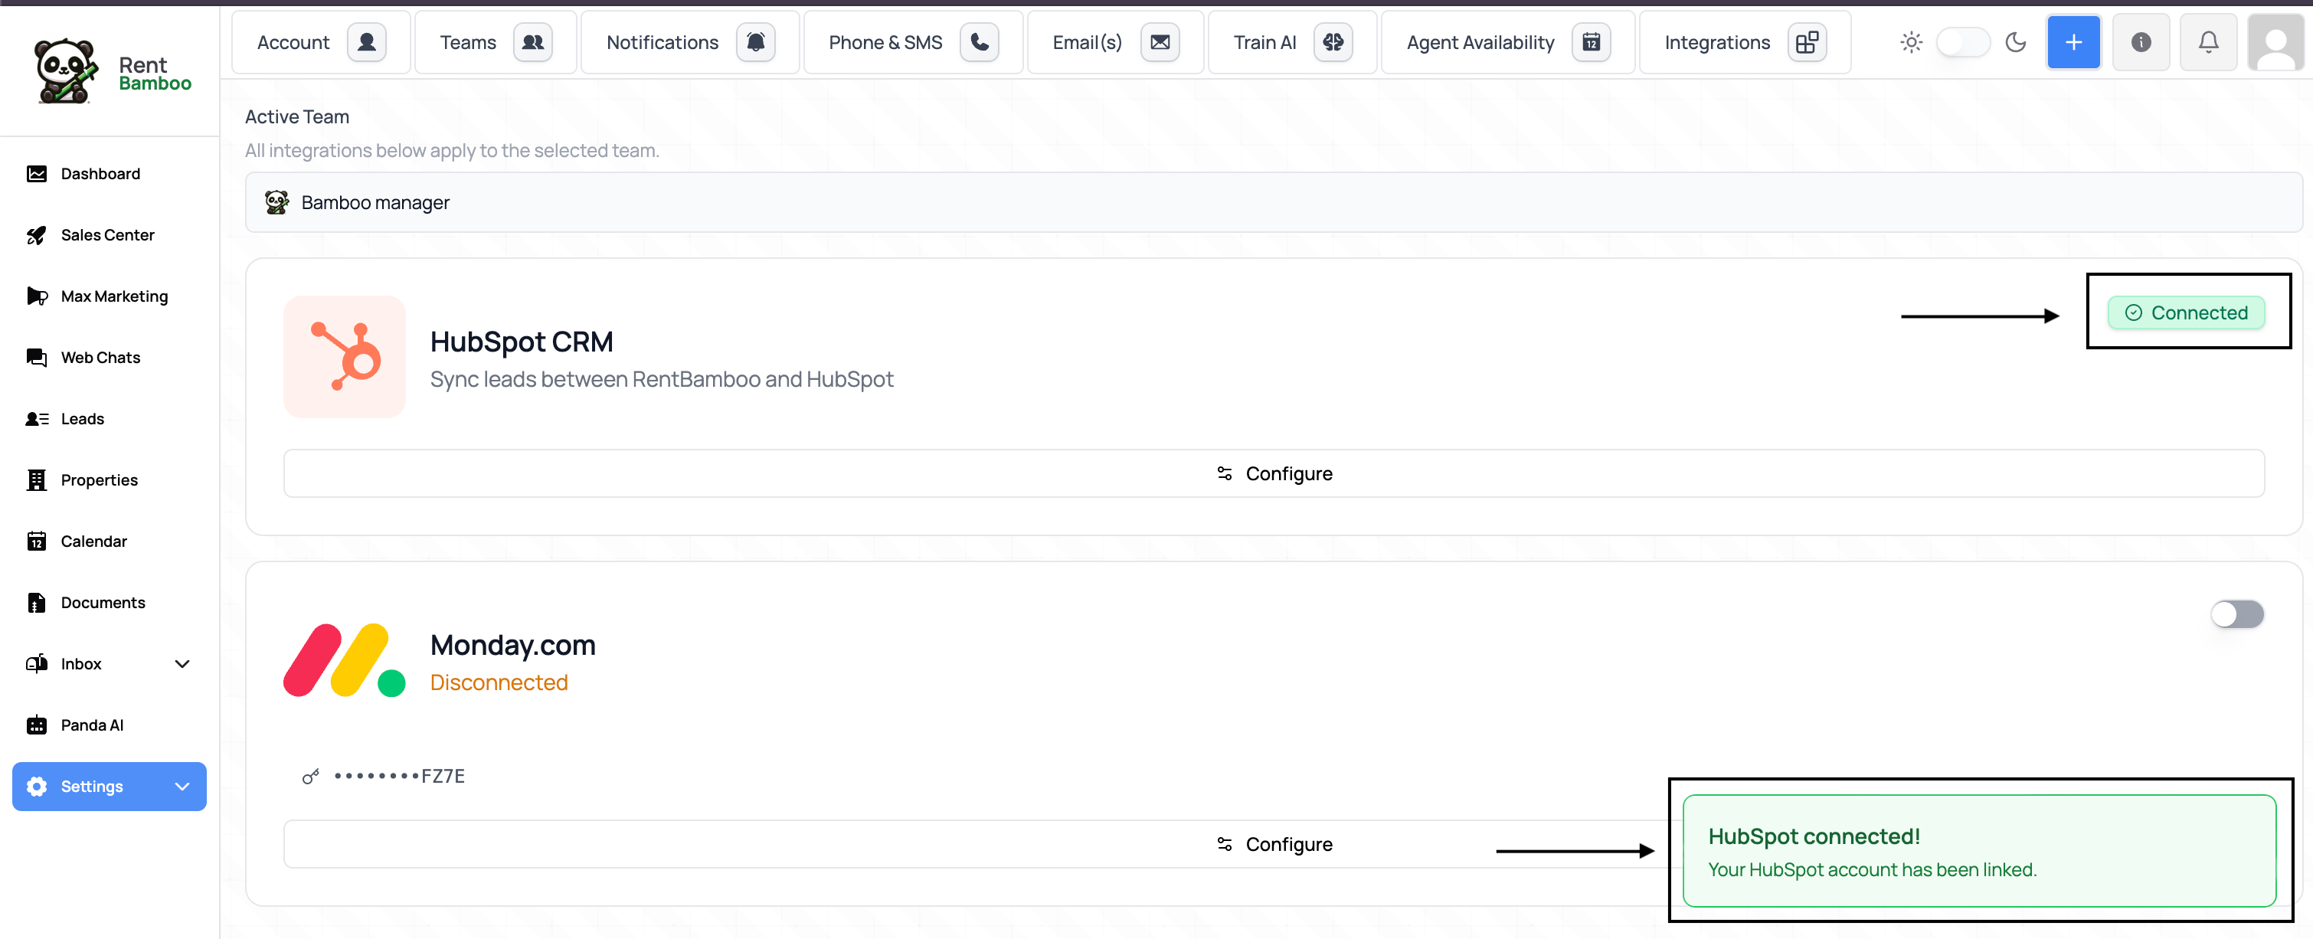Click the Panda AI robot icon
The image size is (2313, 939).
click(x=37, y=725)
